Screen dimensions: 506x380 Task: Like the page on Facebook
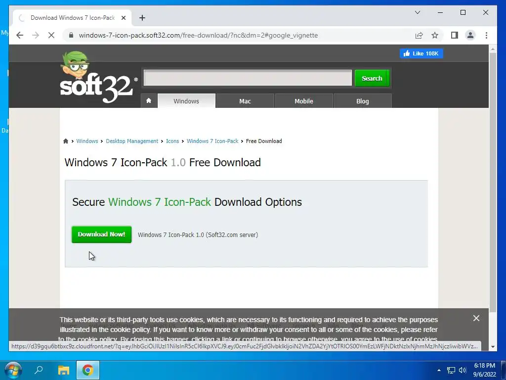coord(421,53)
